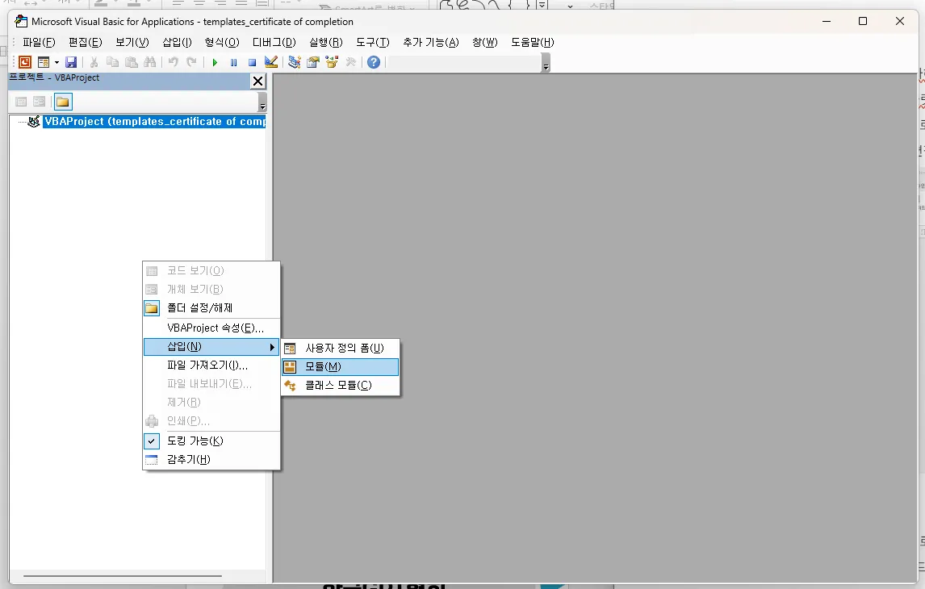
Task: Choose VBAProject 속성(E)... in context menu
Action: pyautogui.click(x=211, y=328)
